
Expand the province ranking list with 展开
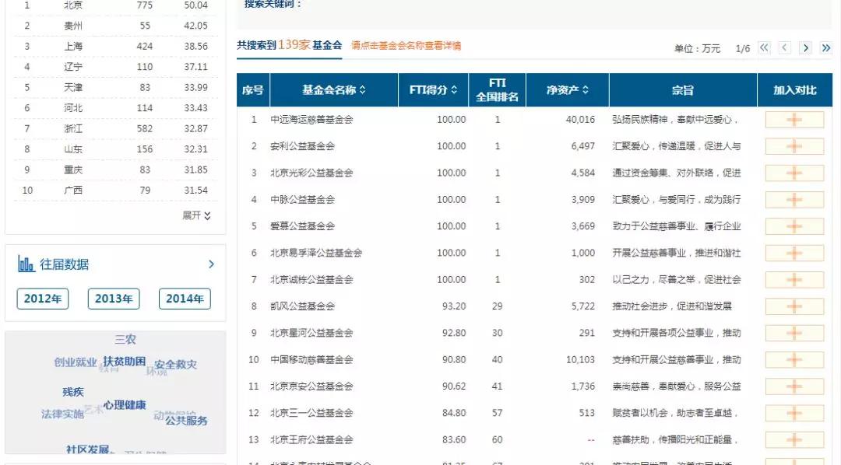point(196,215)
